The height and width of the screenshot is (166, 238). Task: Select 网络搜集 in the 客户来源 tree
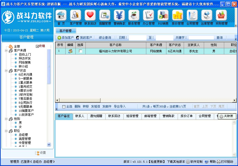pyautogui.click(x=25, y=63)
